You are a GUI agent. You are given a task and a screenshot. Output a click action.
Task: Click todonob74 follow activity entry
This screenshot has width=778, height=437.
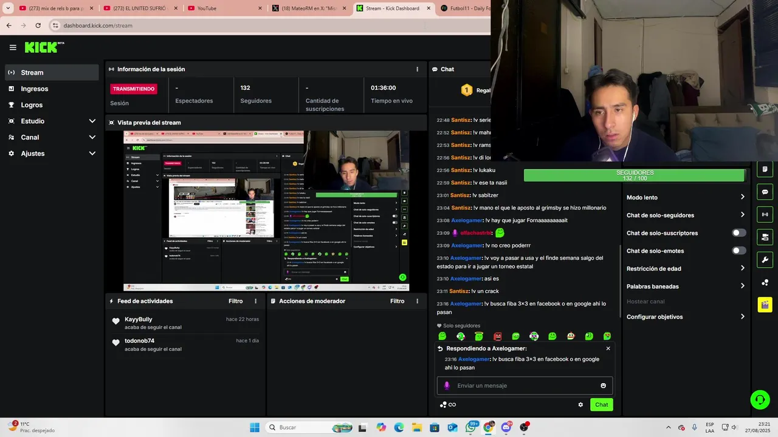pos(185,345)
